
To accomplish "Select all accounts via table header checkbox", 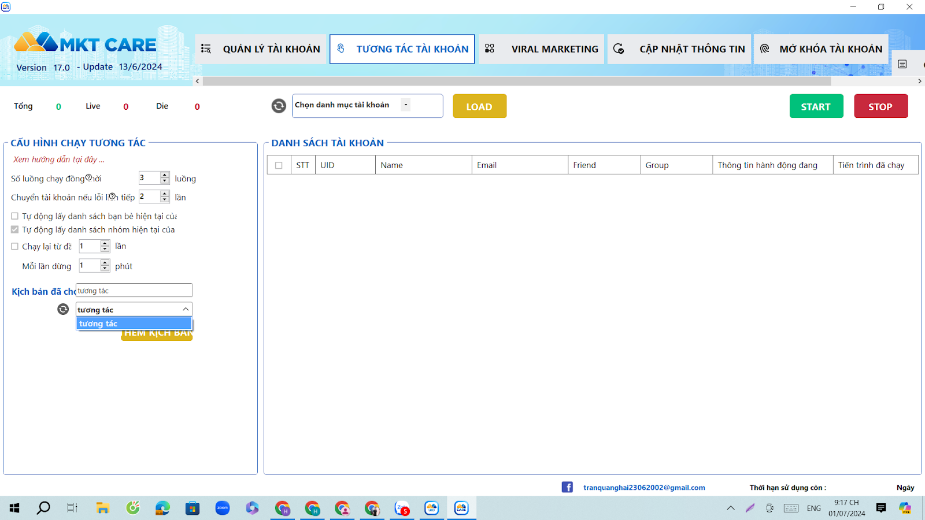I will click(279, 165).
